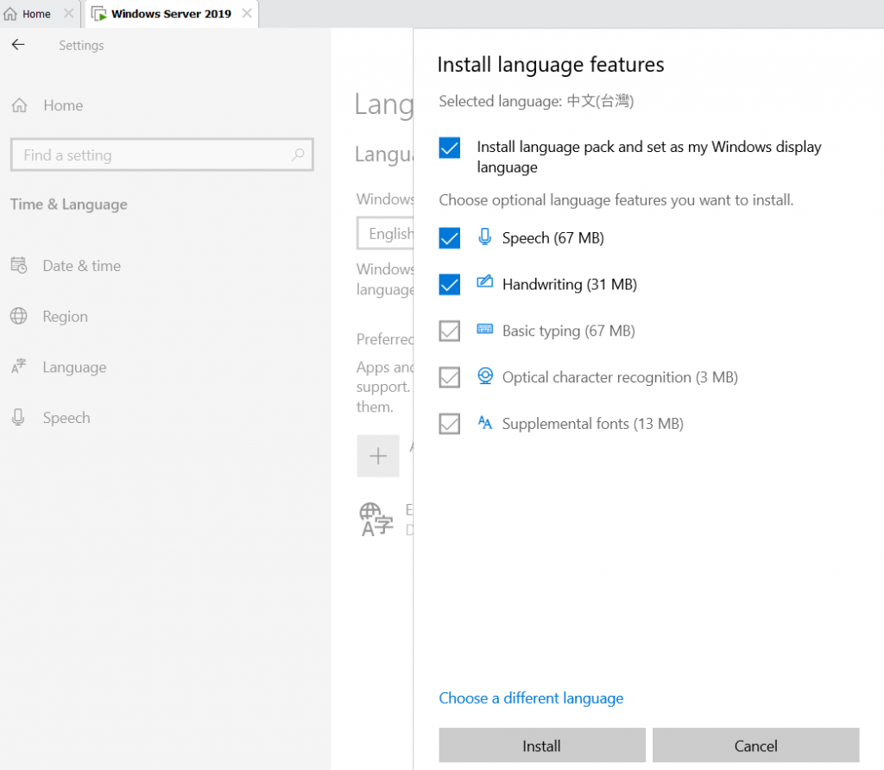Click the plus Add a language button
The image size is (884, 770).
click(378, 456)
